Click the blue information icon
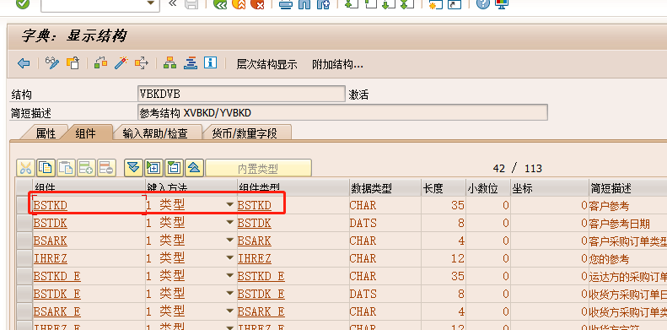 tap(210, 63)
